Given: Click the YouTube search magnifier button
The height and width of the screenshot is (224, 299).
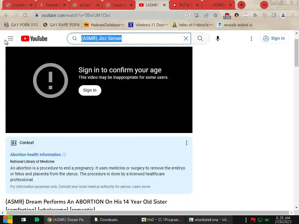Looking at the screenshot, I should pyautogui.click(x=200, y=38).
